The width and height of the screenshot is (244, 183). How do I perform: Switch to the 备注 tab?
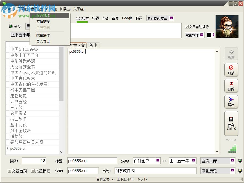coord(93,45)
